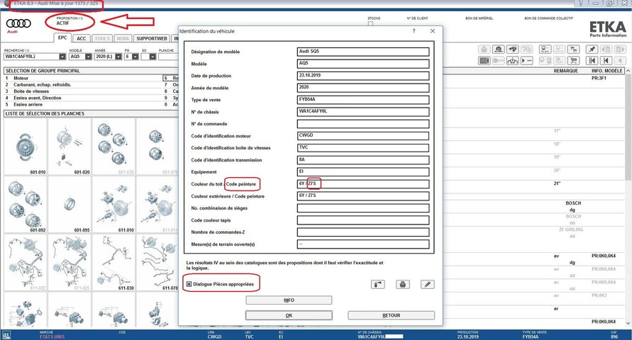Select group 4 Essieu avant, Direction
The width and height of the screenshot is (632, 340).
tap(83, 98)
